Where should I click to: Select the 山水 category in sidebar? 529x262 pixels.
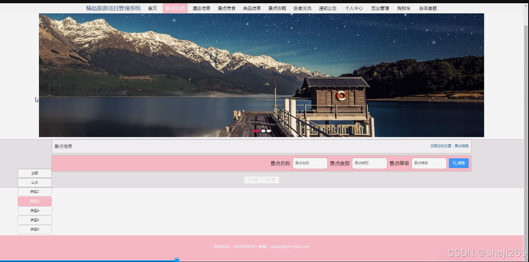tap(34, 182)
